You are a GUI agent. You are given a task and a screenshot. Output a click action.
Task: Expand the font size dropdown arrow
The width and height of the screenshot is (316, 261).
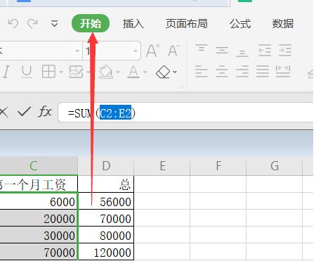coord(136,51)
